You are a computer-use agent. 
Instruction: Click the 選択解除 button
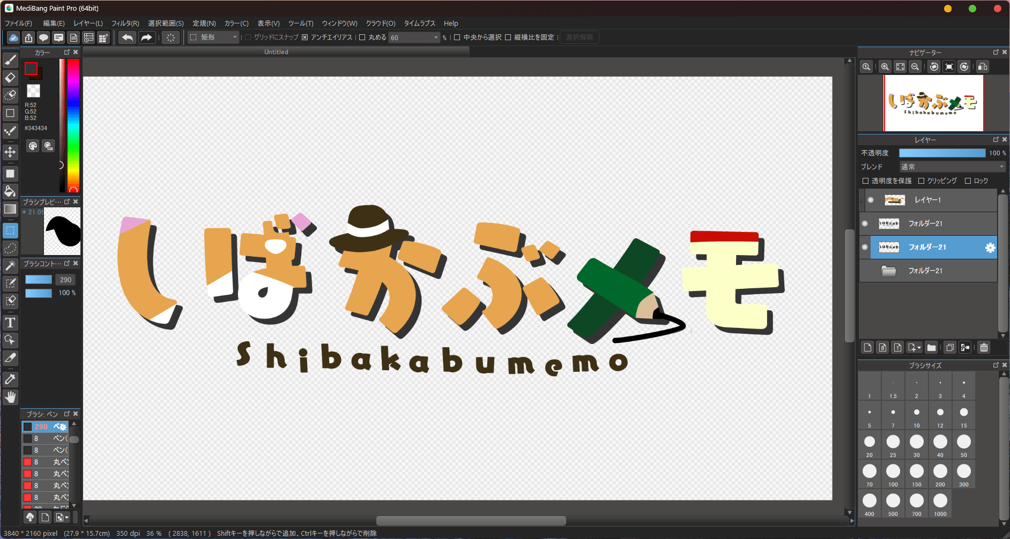pos(579,38)
